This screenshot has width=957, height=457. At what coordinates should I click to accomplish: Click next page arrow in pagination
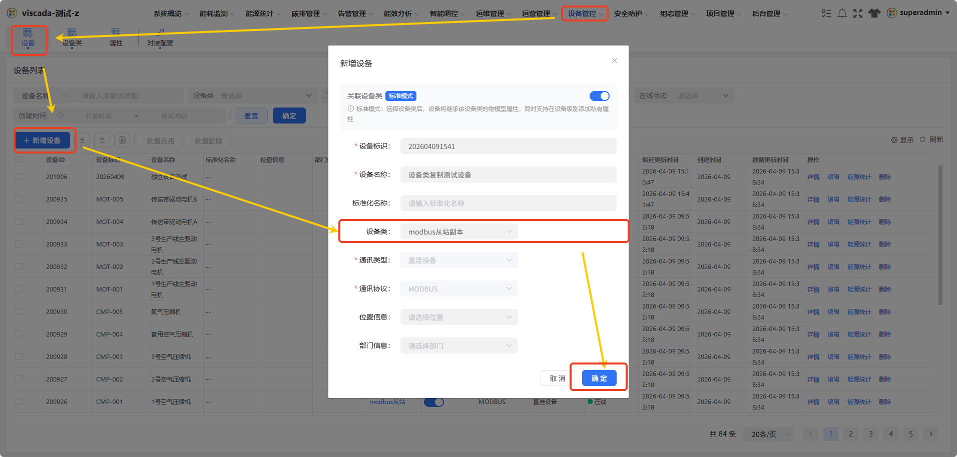point(931,434)
